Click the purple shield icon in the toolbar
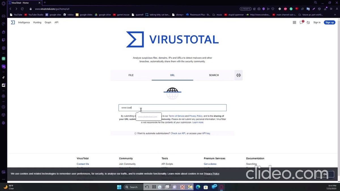The image size is (340, 191). point(263,9)
